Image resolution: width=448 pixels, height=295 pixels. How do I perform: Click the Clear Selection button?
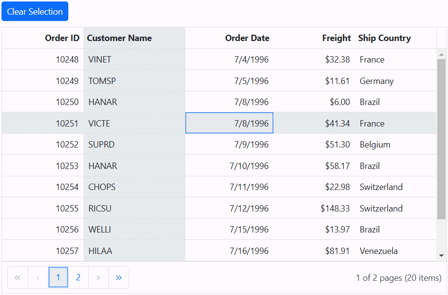tap(35, 11)
